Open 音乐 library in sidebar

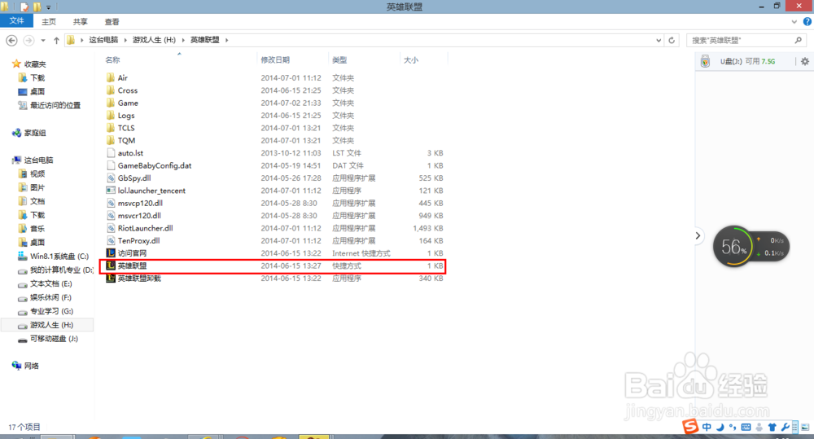point(37,229)
